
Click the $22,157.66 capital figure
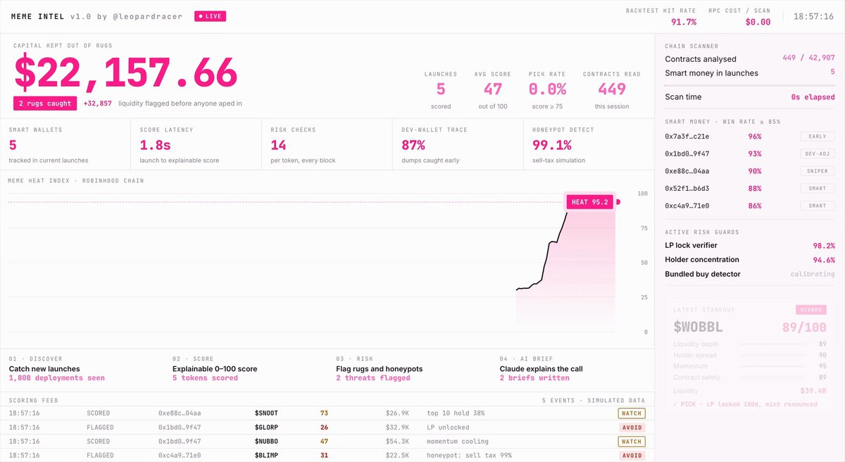[126, 72]
